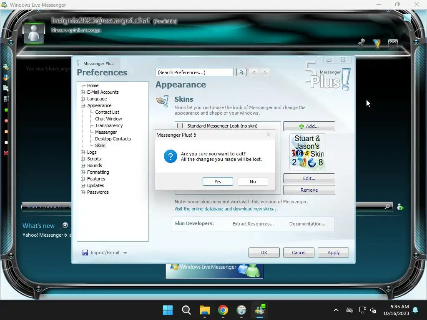Image resolution: width=427 pixels, height=320 pixels.
Task: Click the red status square in sidebar
Action: pyautogui.click(x=6, y=121)
